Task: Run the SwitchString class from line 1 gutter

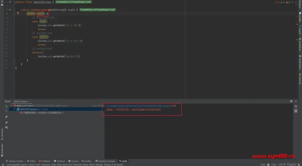Action: point(10,2)
